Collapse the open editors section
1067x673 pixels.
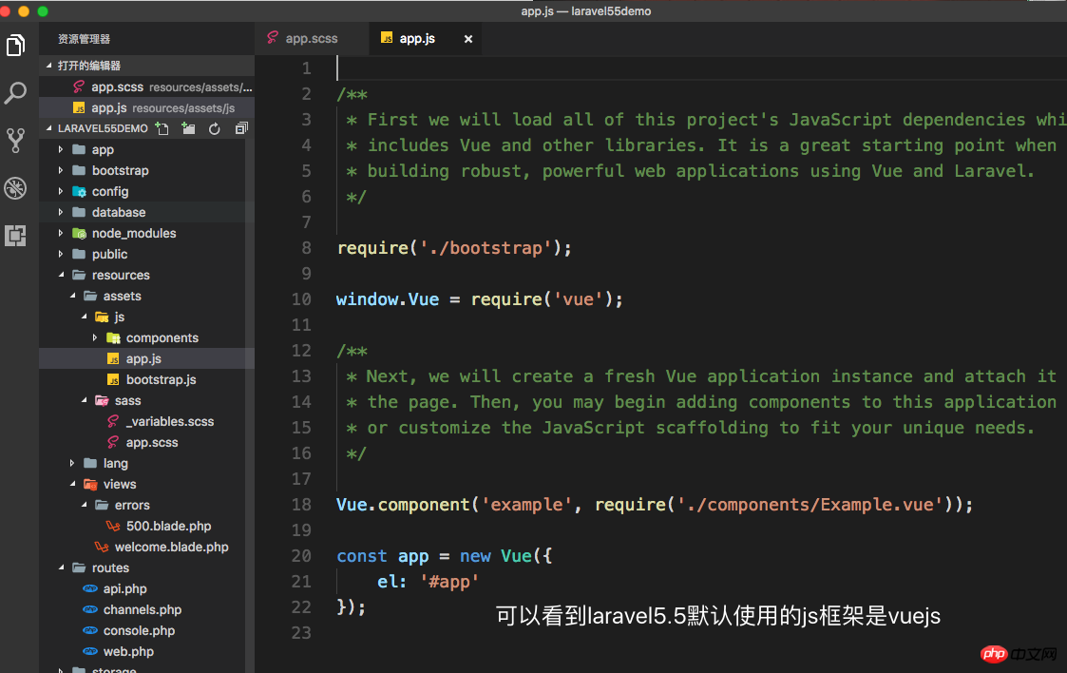coord(48,66)
